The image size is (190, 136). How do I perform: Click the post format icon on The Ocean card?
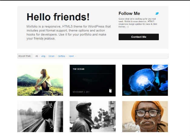pos(110,91)
